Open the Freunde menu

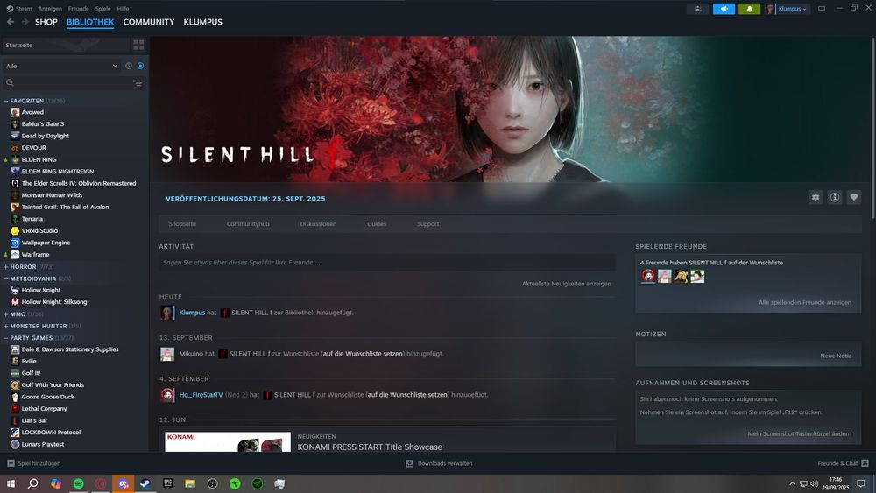[78, 9]
